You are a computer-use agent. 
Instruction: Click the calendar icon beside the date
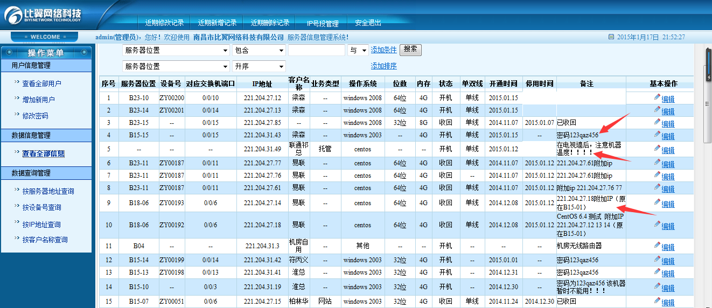[x=611, y=37]
